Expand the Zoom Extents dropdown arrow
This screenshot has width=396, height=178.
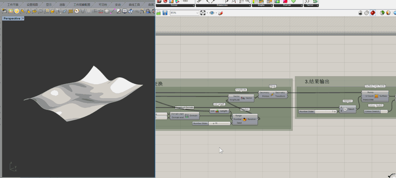[x=207, y=13]
